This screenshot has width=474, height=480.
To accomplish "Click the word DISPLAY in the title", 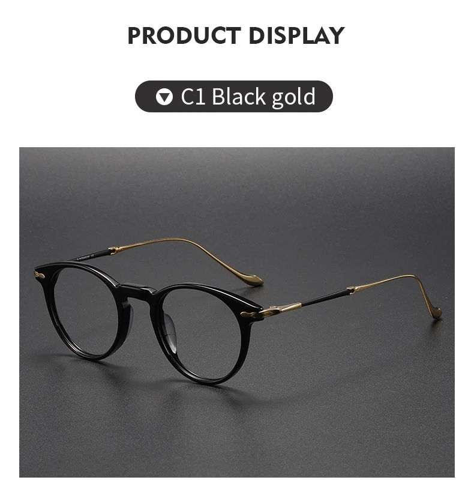I will [x=296, y=35].
